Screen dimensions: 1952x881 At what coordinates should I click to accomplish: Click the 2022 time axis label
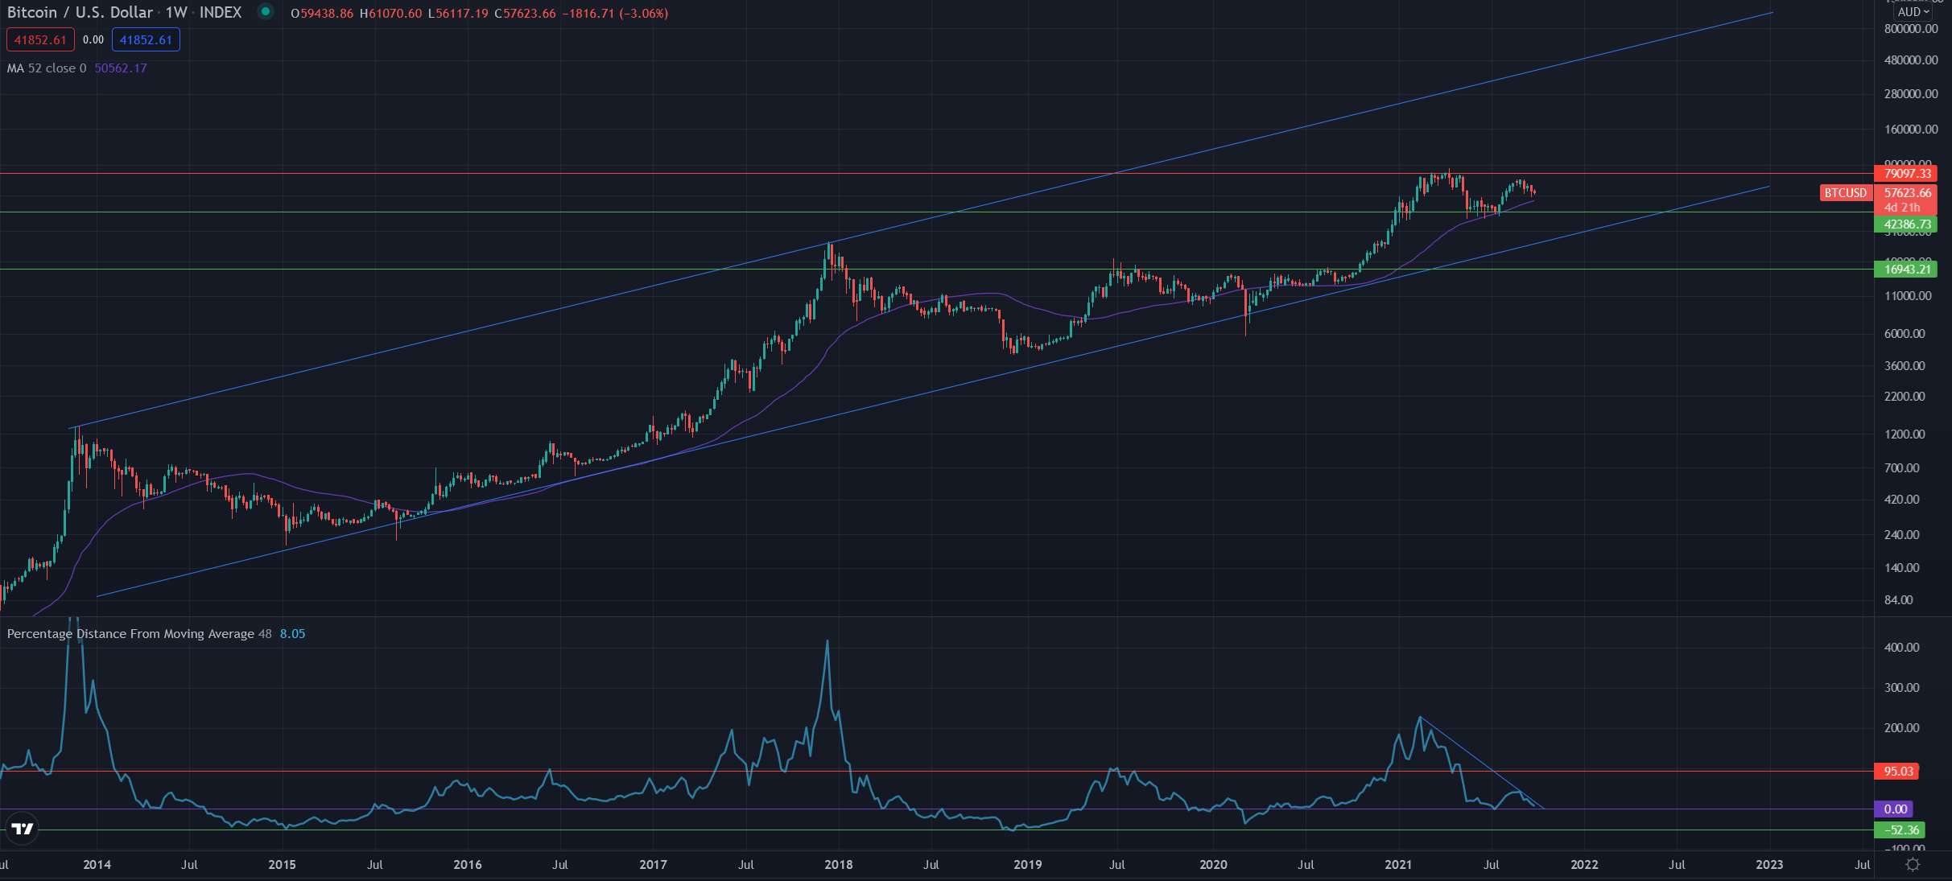[x=1584, y=865]
